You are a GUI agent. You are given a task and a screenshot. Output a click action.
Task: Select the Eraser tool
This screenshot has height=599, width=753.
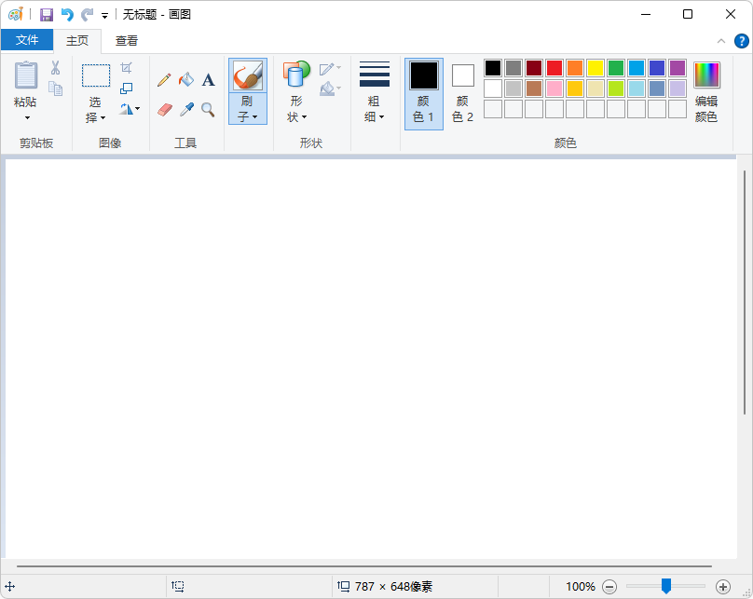click(x=163, y=109)
